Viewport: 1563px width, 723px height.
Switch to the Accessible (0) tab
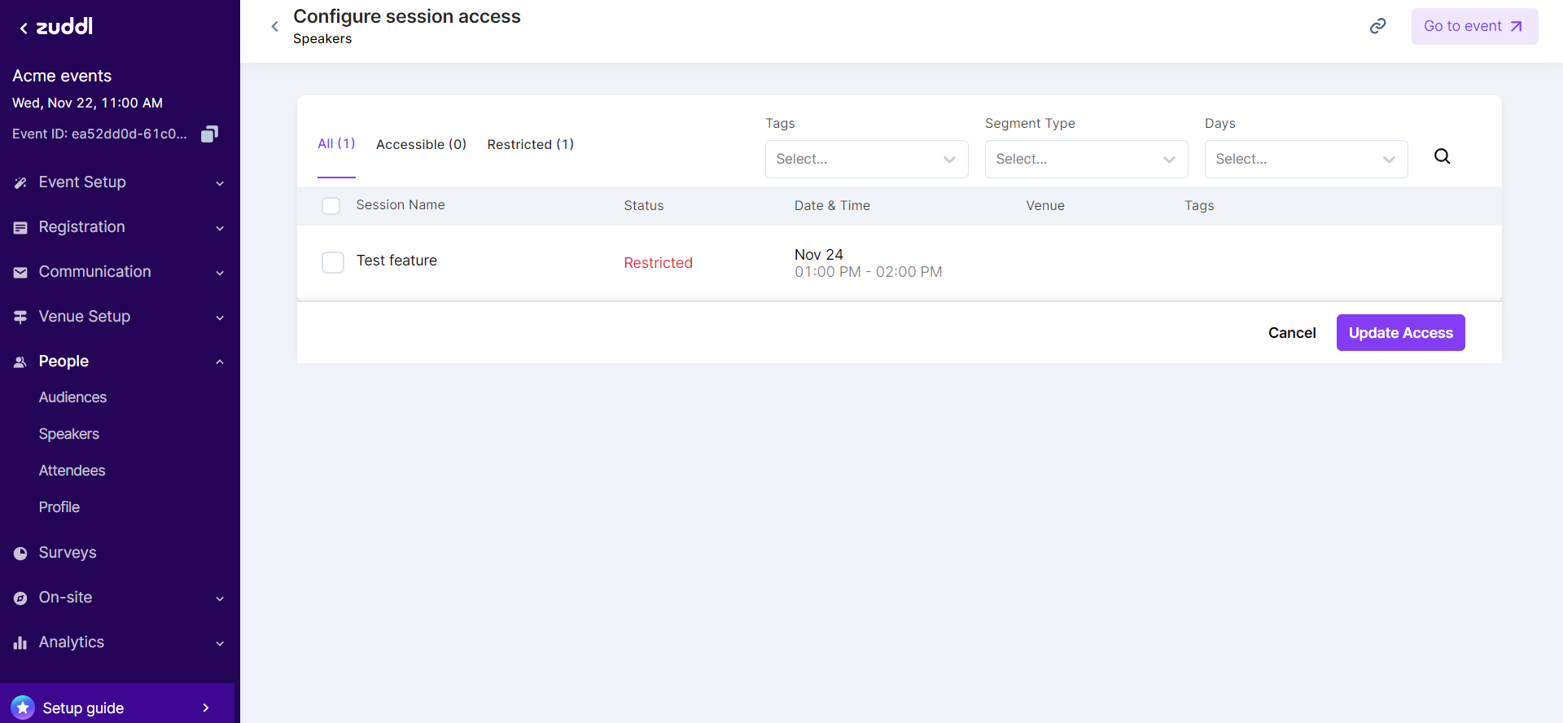(421, 144)
